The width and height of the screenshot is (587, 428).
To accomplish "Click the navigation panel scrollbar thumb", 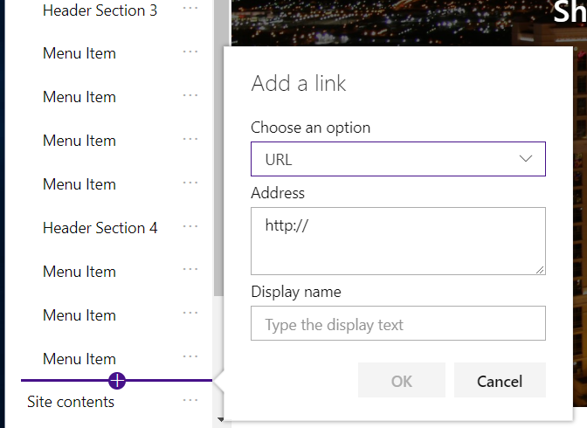I will (x=218, y=148).
